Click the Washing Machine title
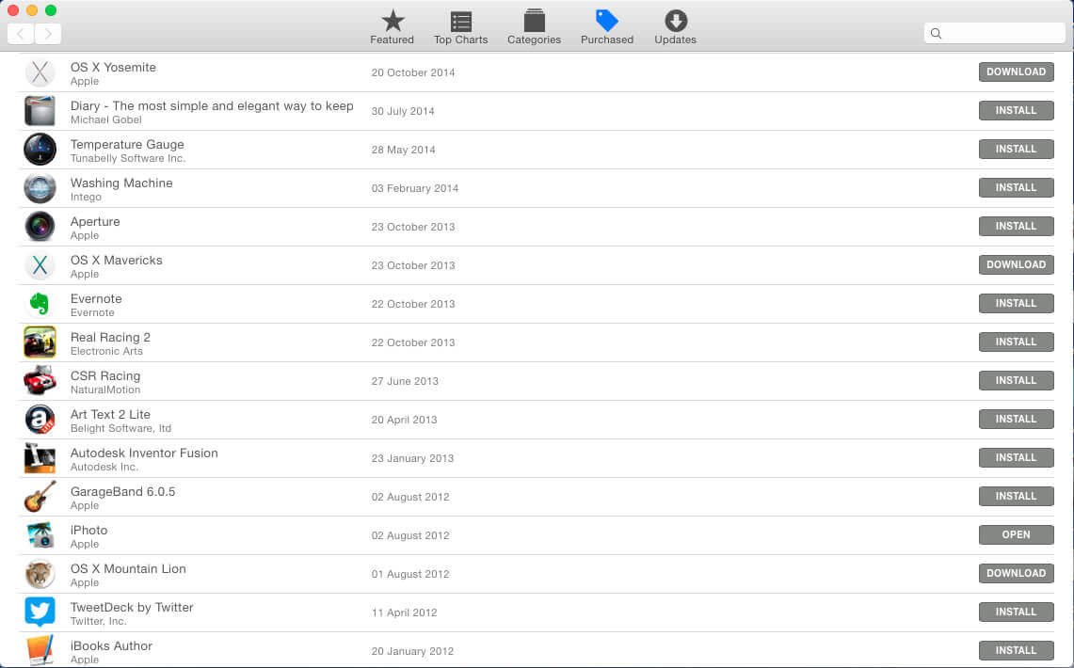1074x668 pixels. click(121, 183)
